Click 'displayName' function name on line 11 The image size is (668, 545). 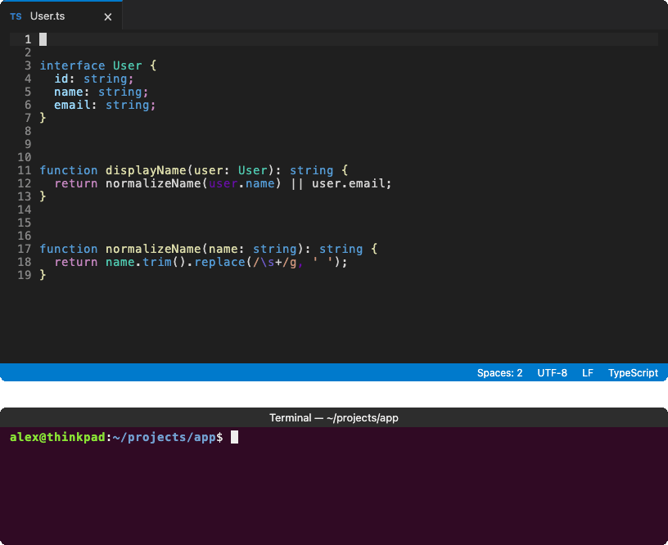click(x=146, y=170)
